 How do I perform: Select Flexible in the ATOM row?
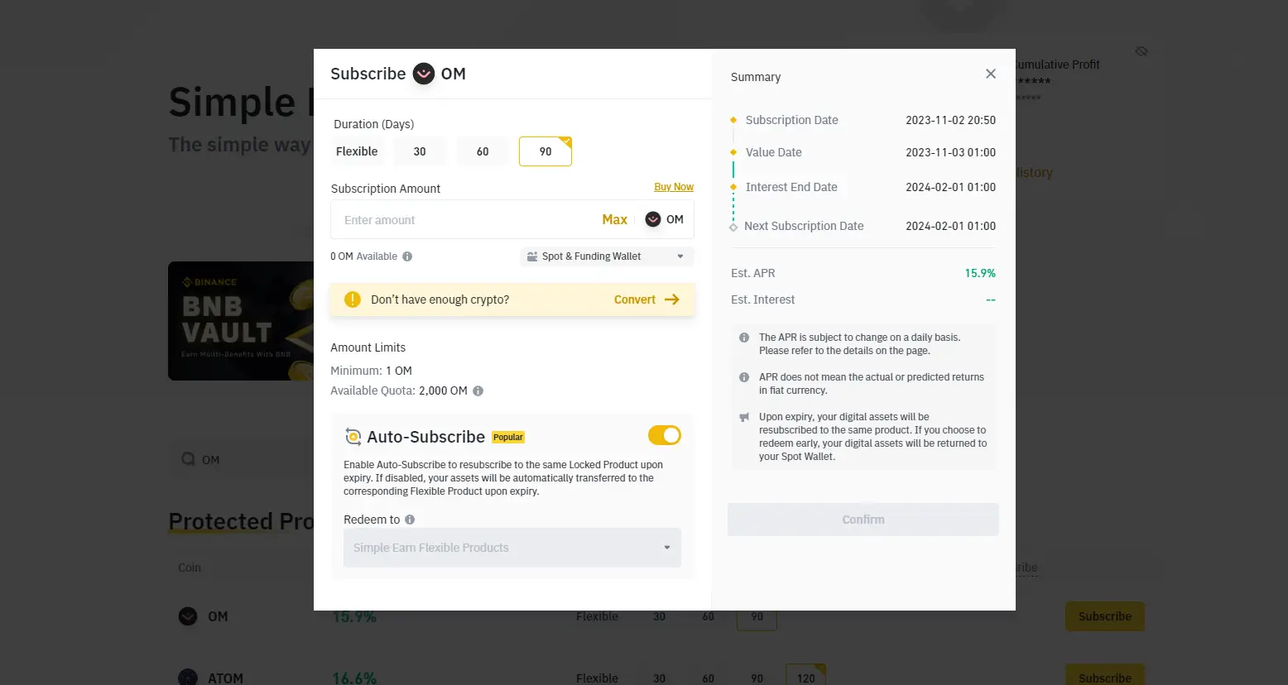(597, 678)
